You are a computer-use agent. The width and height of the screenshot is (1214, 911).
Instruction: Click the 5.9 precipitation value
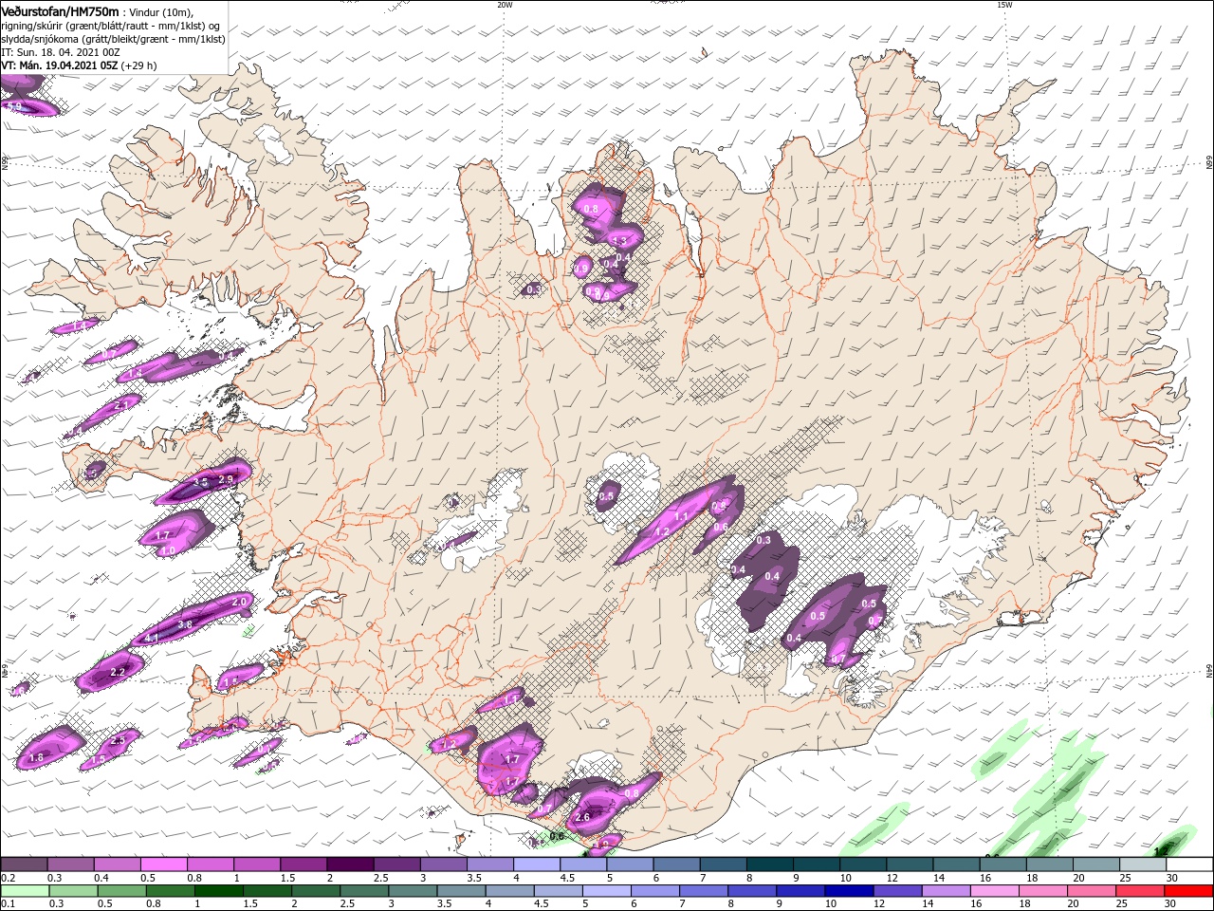pyautogui.click(x=15, y=105)
